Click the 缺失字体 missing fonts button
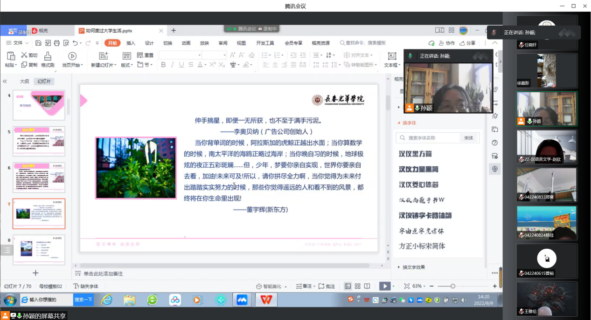This screenshot has width=591, height=320. pos(86,286)
